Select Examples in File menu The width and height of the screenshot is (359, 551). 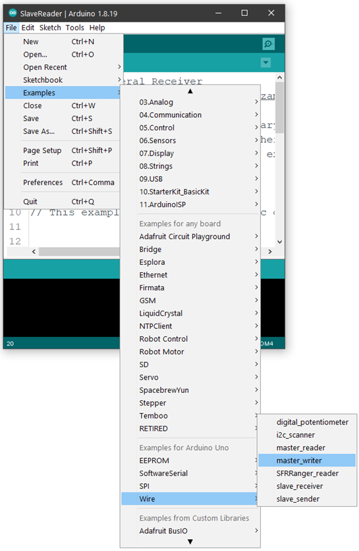(x=63, y=93)
